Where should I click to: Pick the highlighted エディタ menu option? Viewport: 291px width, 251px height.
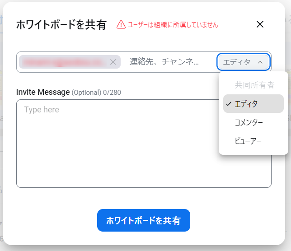point(253,104)
